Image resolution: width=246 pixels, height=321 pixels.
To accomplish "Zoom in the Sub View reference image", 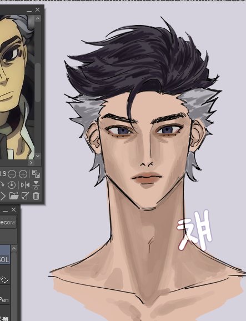I will (23, 174).
